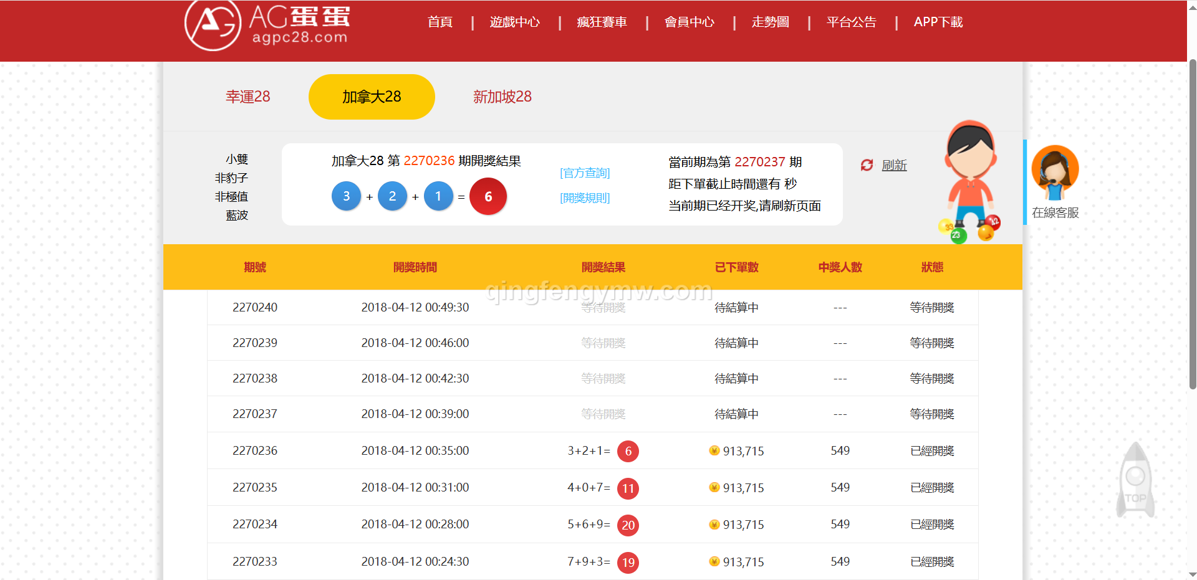The height and width of the screenshot is (580, 1197).
Task: Open the APP下載 menu item
Action: click(x=938, y=22)
